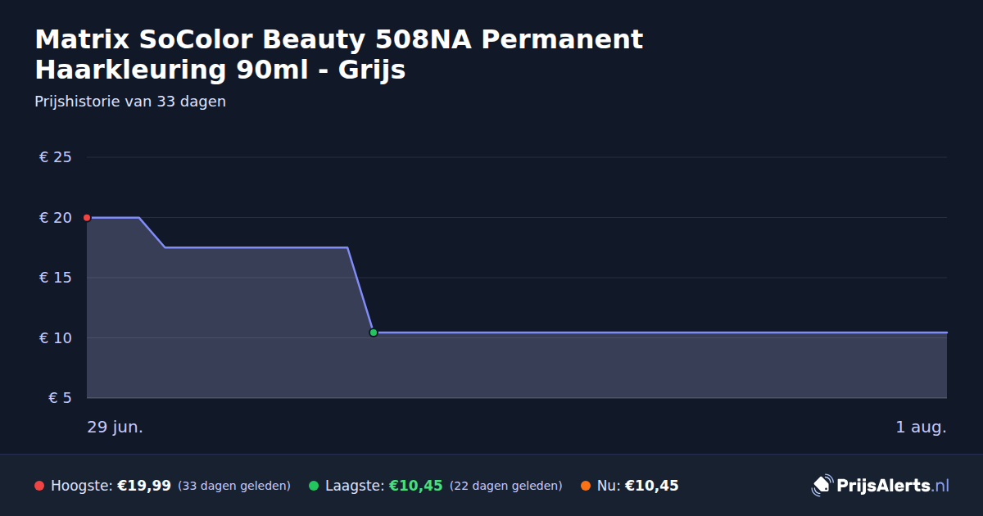Click the Nu €10,45 current price
Viewport: 983px width, 516px height.
(652, 486)
